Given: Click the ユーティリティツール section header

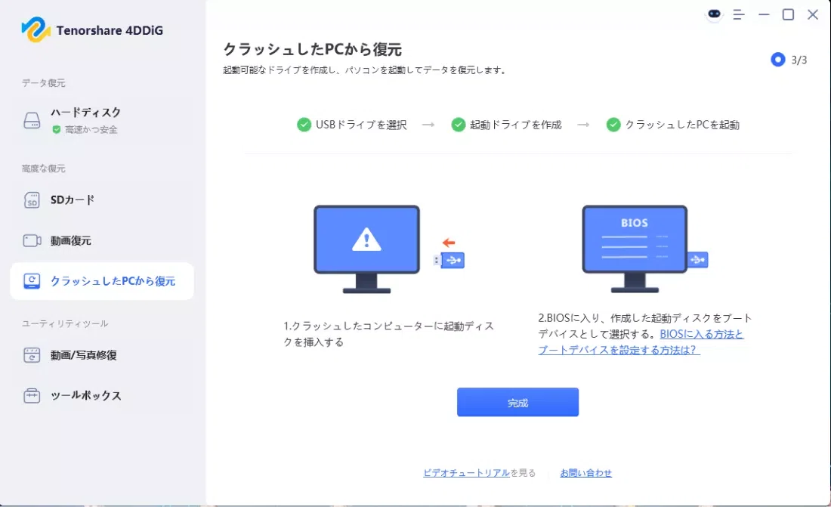Looking at the screenshot, I should click(65, 323).
